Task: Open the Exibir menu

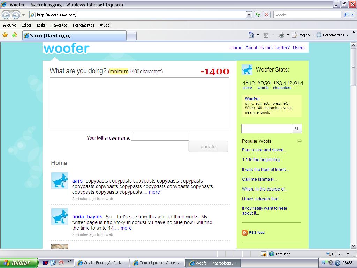Action: 41,25
